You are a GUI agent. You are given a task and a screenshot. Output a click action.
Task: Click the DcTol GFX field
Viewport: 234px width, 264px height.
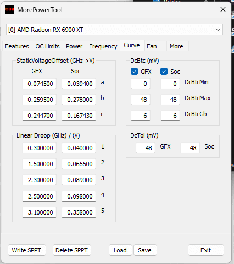(x=146, y=148)
